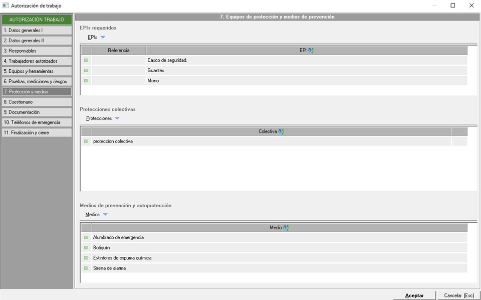Select the Botiquín row
Image resolution: width=481 pixels, height=300 pixels.
click(x=274, y=247)
